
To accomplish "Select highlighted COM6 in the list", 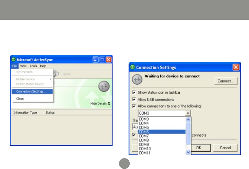I will coord(162,132).
